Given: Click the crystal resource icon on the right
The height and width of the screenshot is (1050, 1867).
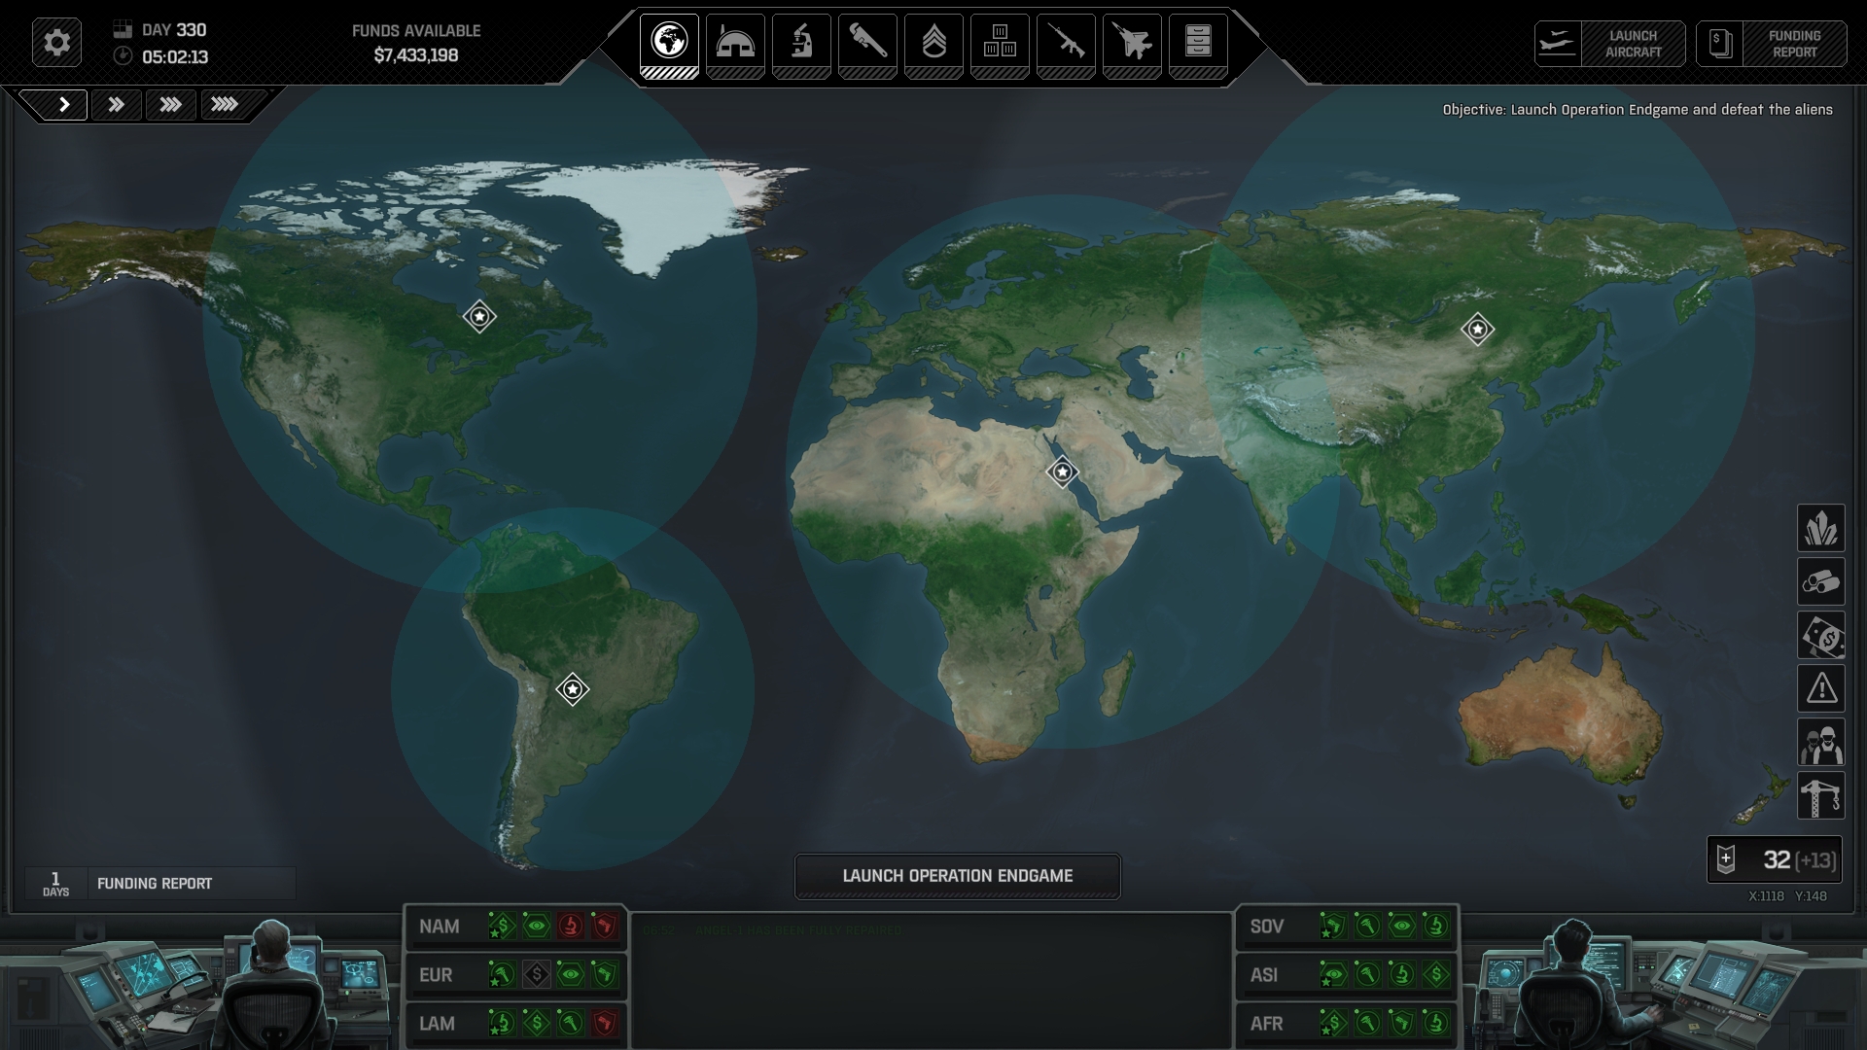Looking at the screenshot, I should coord(1820,528).
